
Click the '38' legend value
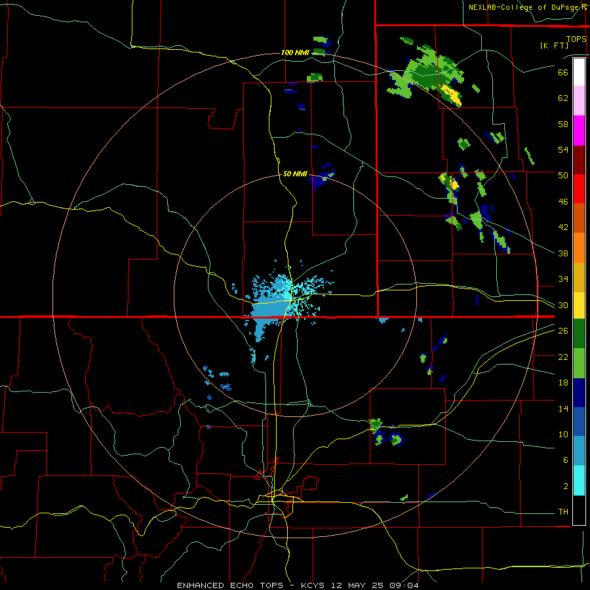pyautogui.click(x=563, y=253)
